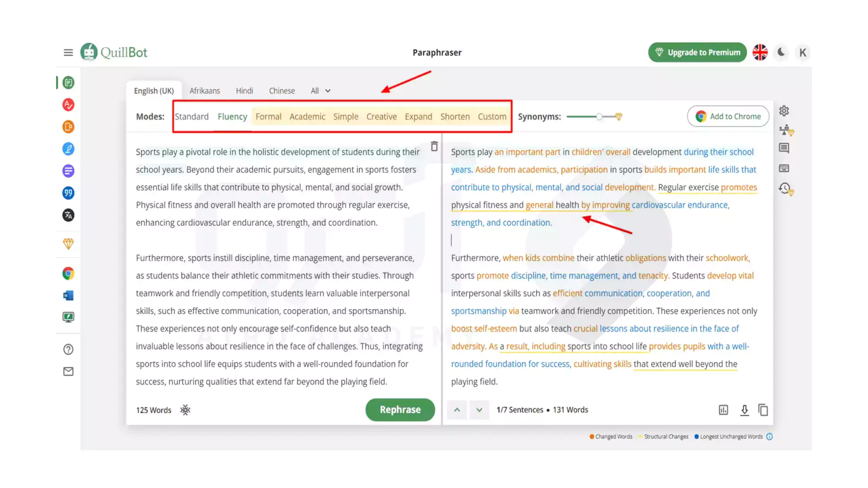Click the Premium diamond sidebar icon
868x488 pixels.
(68, 244)
